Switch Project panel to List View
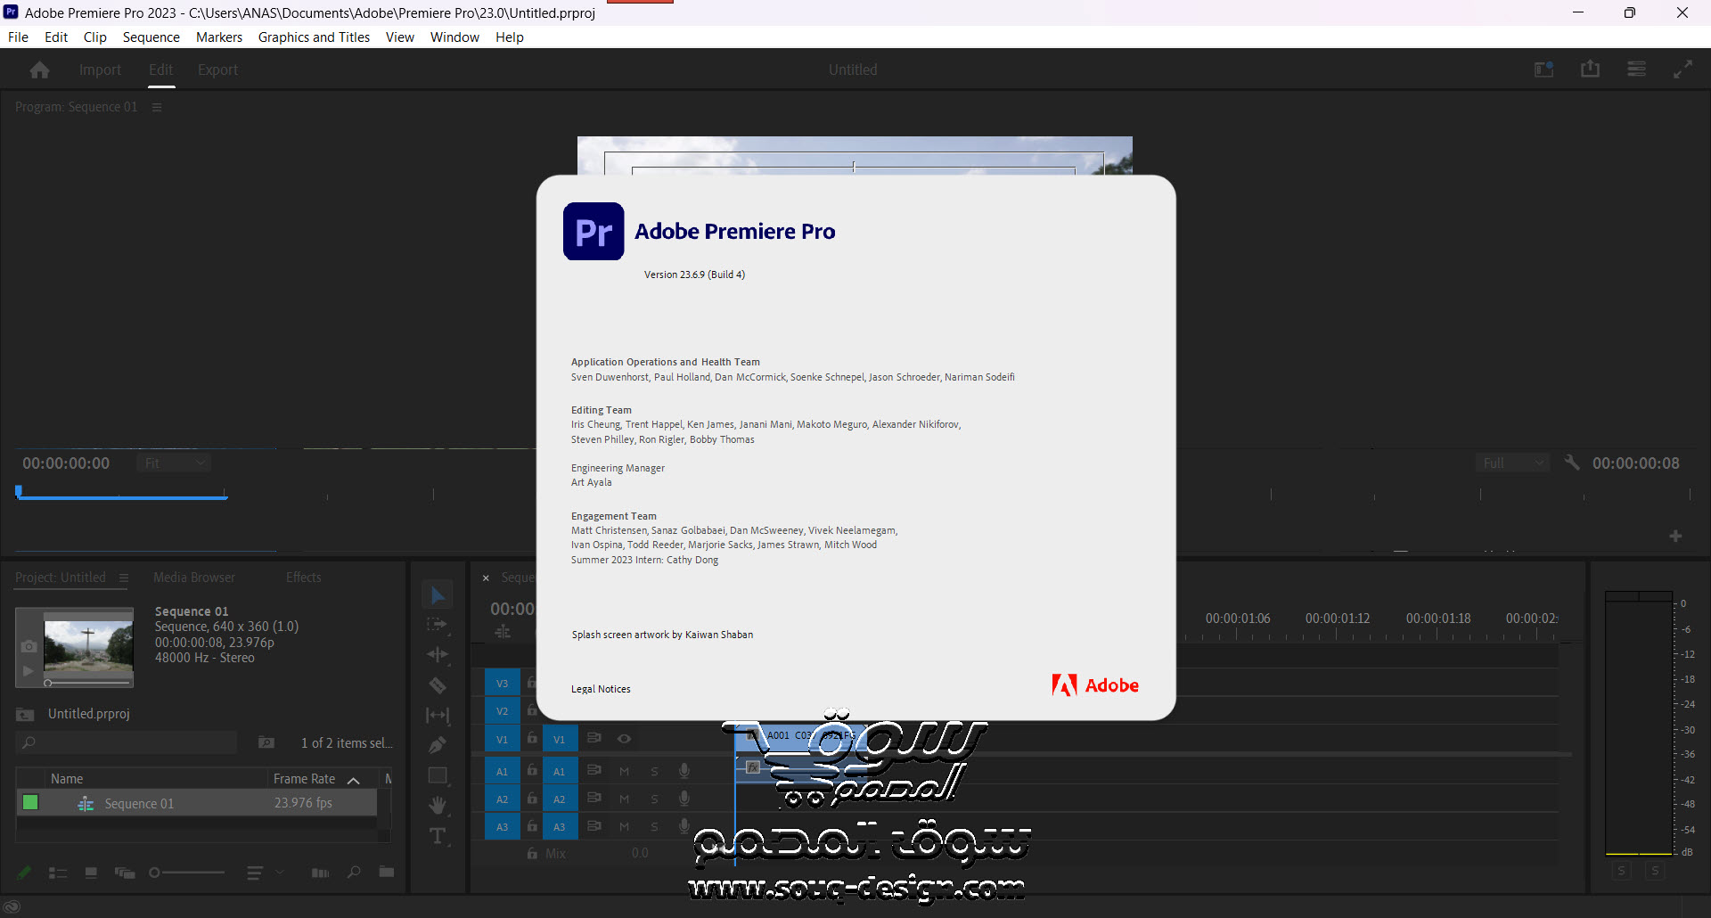1711x918 pixels. [x=58, y=873]
